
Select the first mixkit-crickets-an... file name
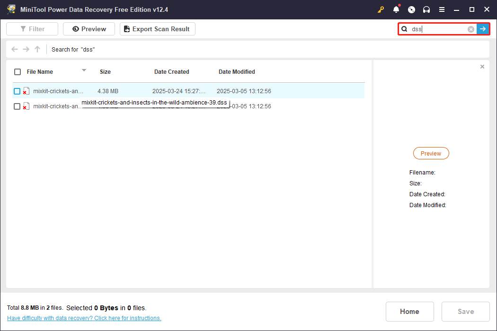[58, 91]
